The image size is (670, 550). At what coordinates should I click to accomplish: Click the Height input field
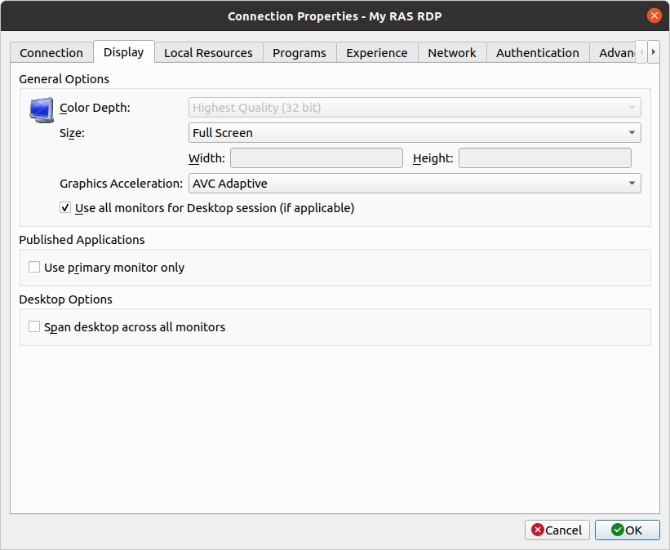click(544, 158)
